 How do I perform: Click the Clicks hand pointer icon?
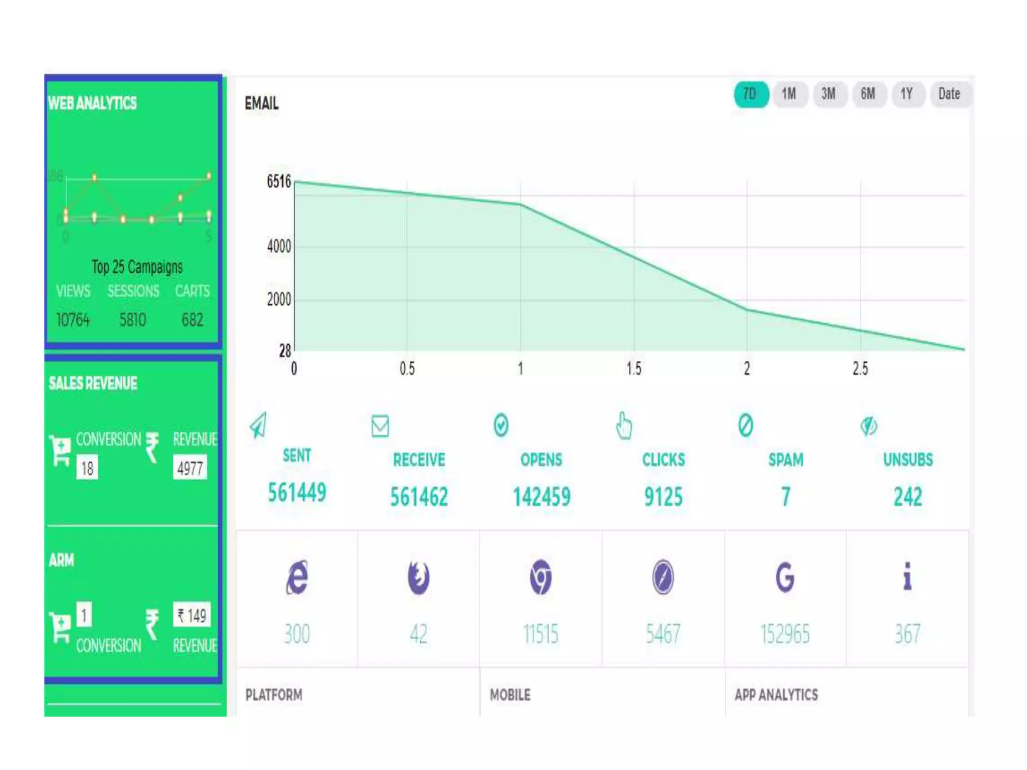623,426
